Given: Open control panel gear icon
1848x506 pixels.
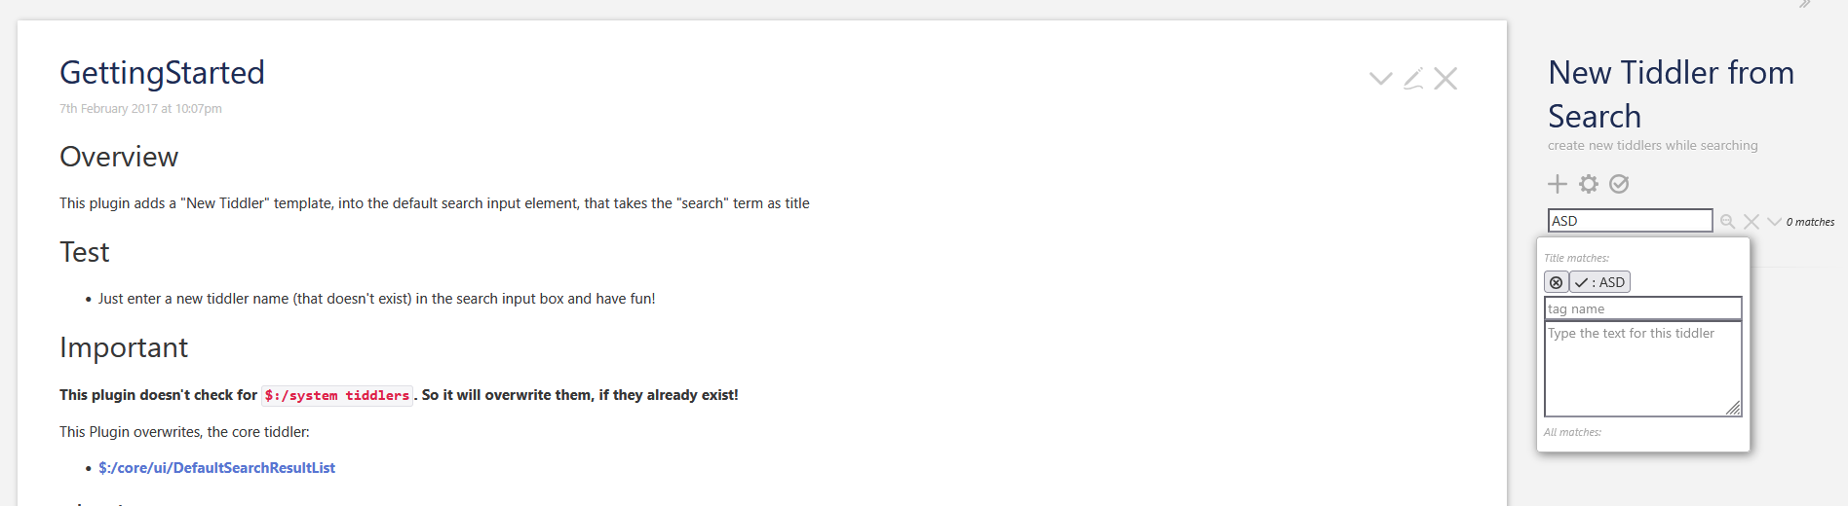Looking at the screenshot, I should [1589, 184].
